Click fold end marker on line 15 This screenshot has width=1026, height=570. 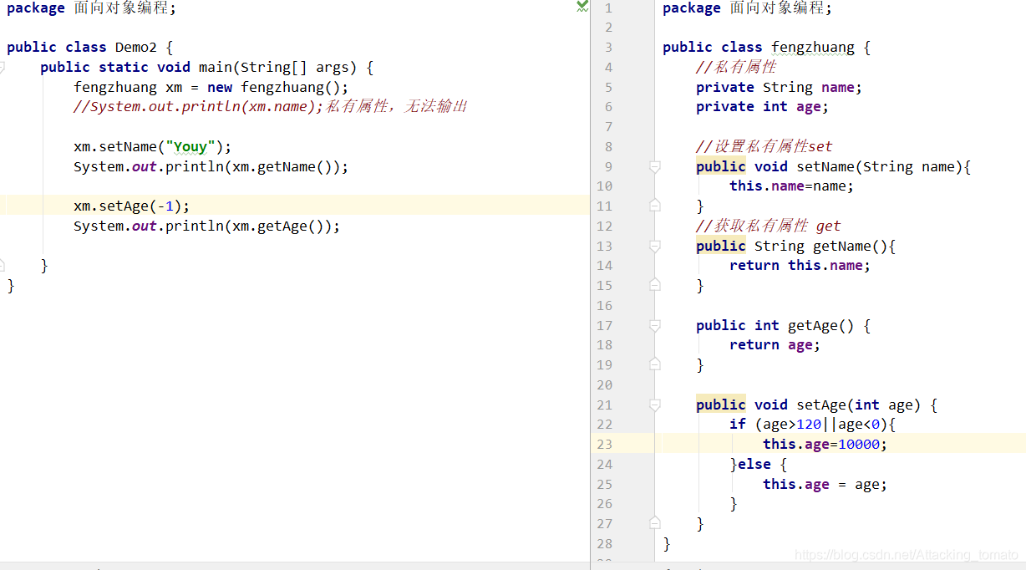(655, 285)
